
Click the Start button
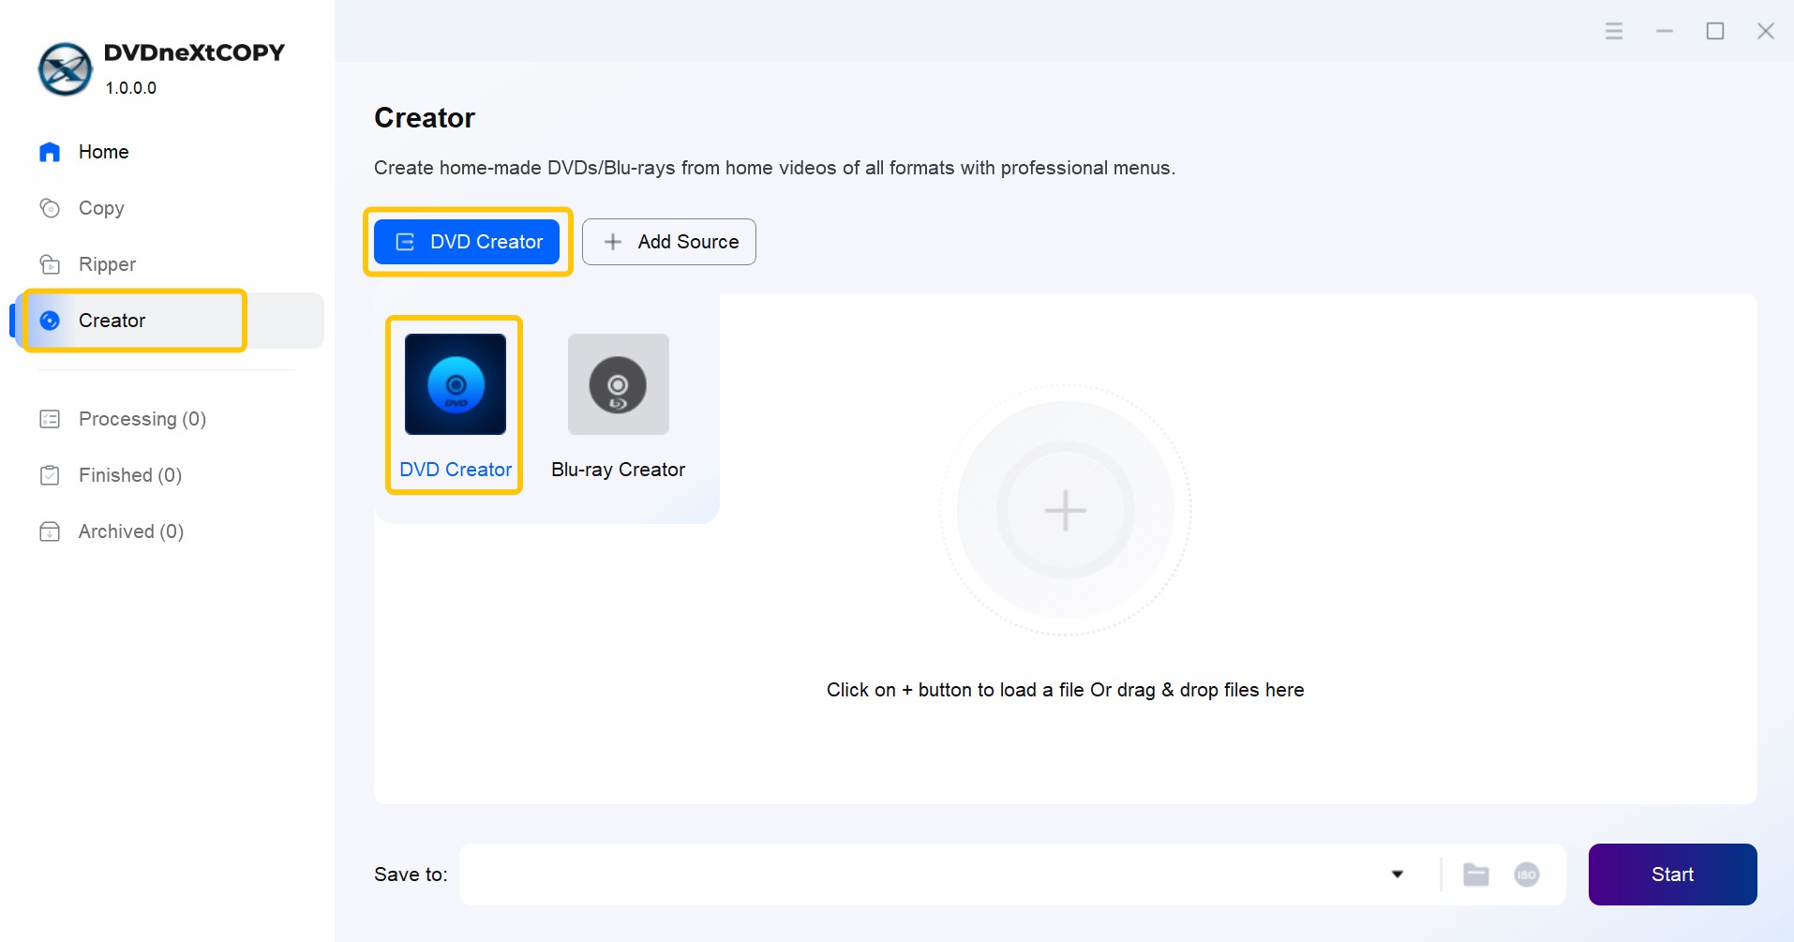tap(1673, 875)
